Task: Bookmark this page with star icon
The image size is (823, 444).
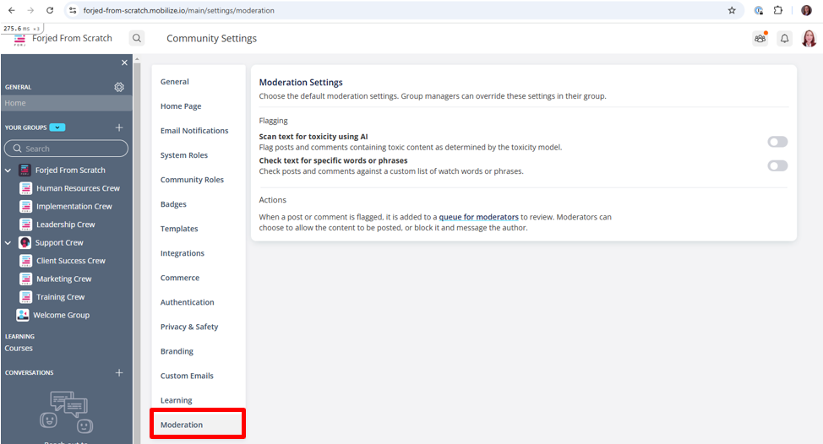Action: click(x=732, y=10)
